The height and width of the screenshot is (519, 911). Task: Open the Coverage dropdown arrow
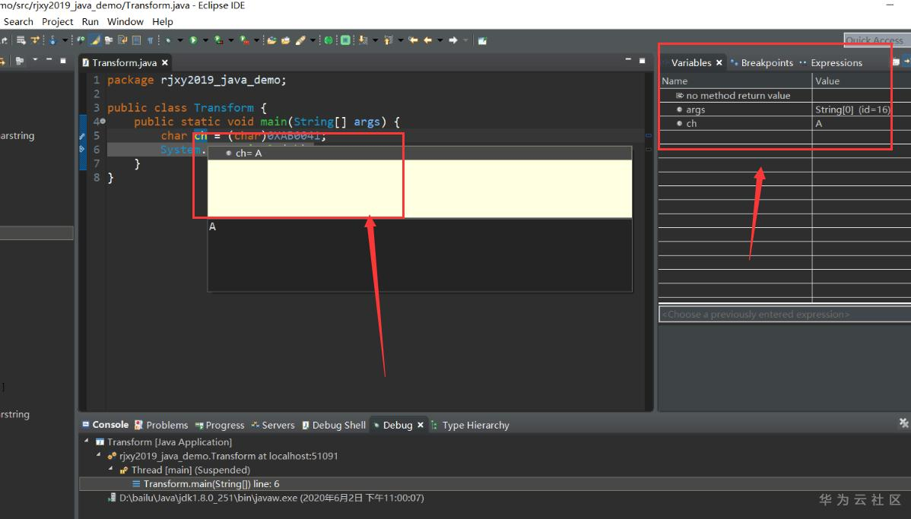click(x=230, y=40)
